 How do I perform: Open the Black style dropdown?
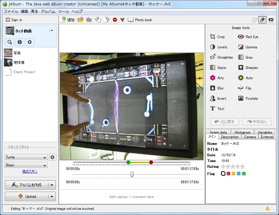(26, 165)
